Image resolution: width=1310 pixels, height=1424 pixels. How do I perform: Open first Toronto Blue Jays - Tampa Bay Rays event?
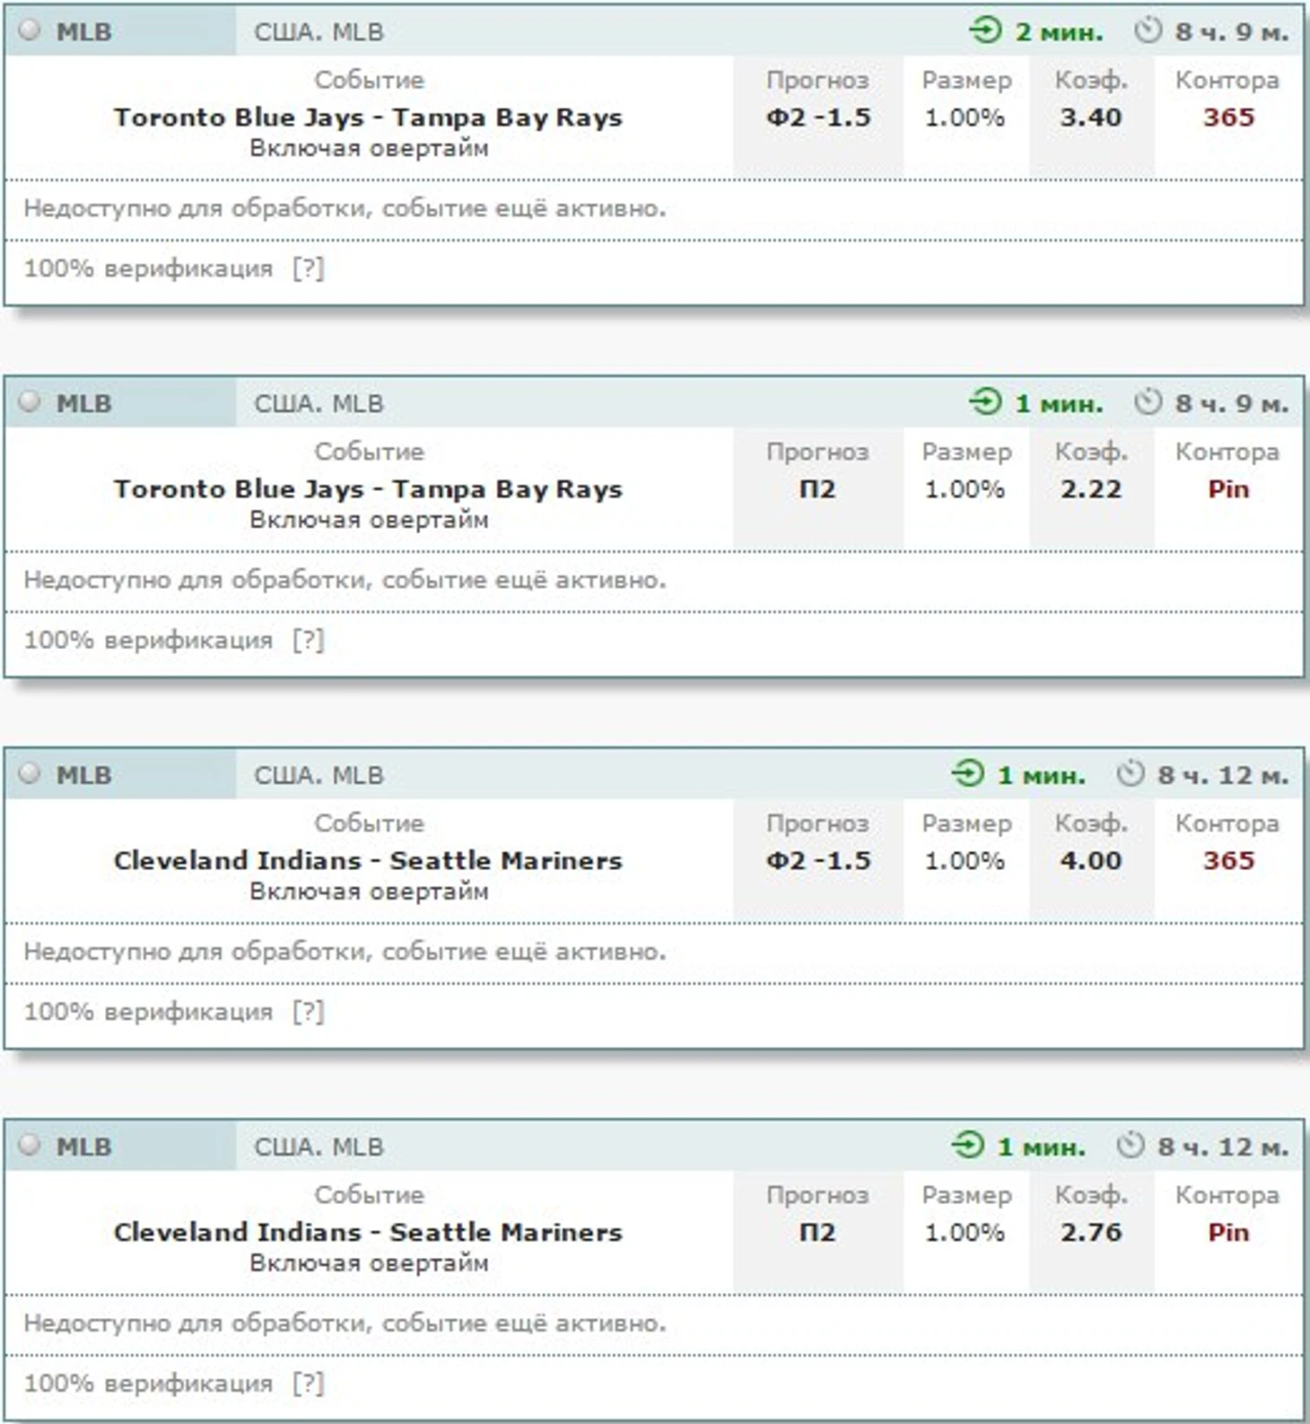[368, 118]
